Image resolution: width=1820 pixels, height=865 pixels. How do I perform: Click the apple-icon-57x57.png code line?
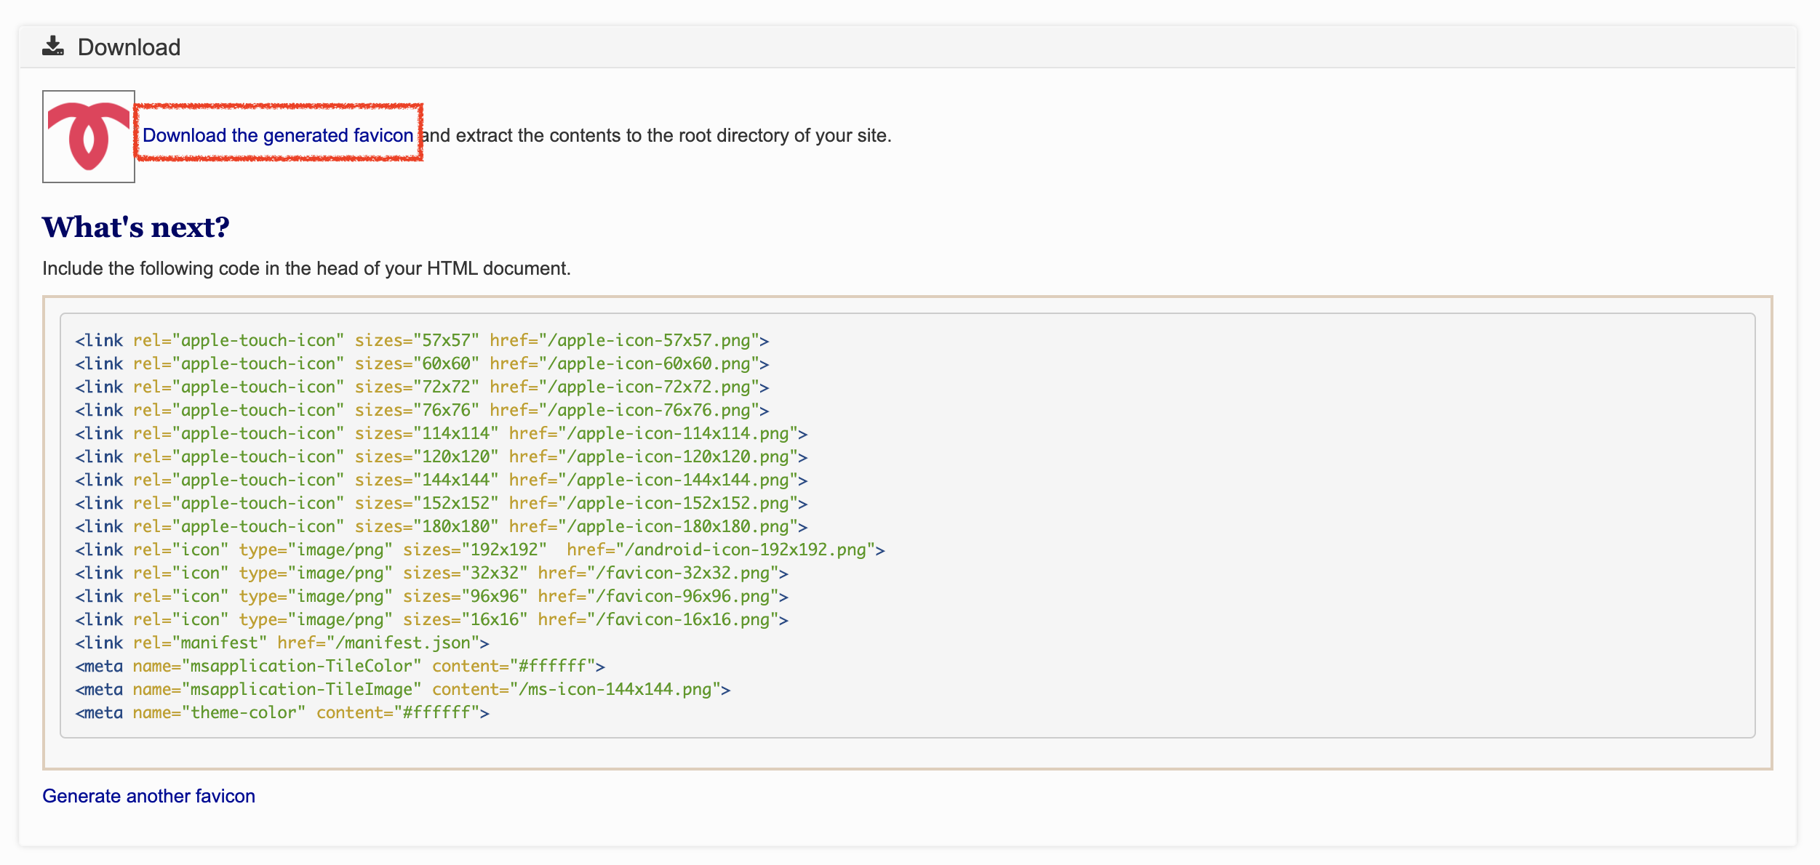[422, 340]
